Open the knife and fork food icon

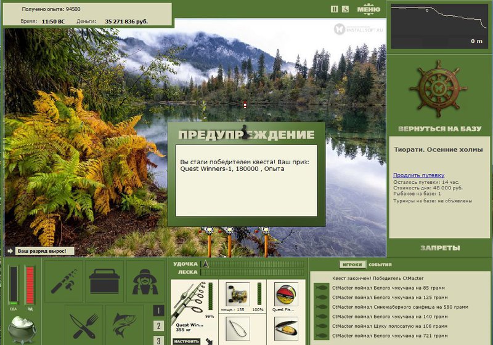84,325
